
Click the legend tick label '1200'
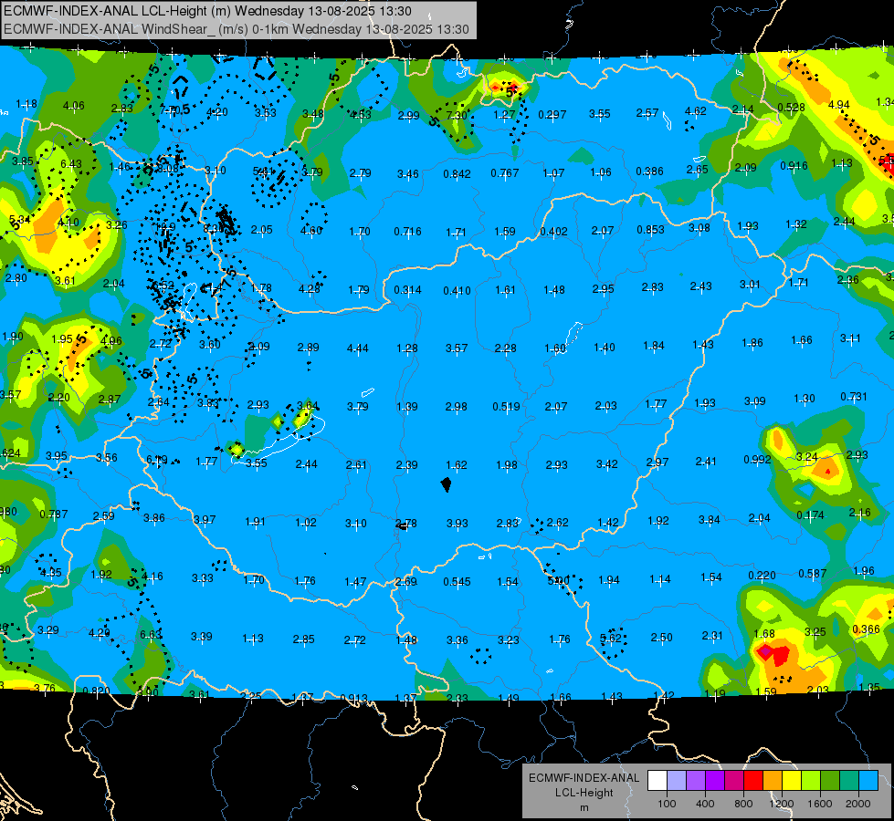click(x=781, y=804)
